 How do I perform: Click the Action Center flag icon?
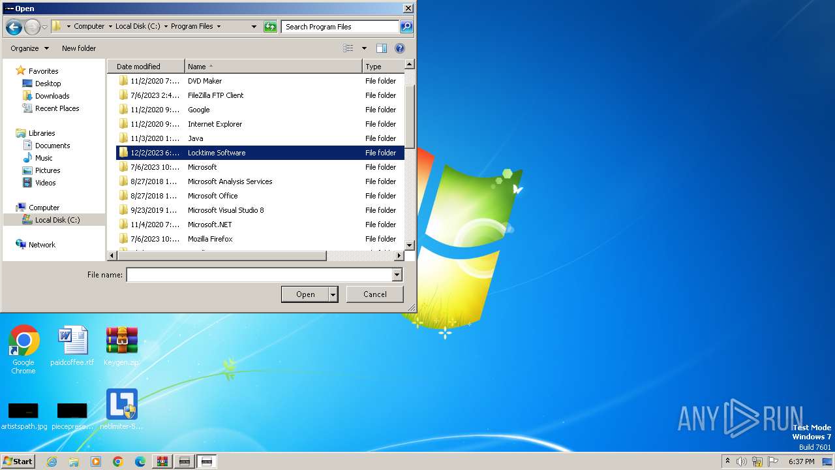point(773,462)
